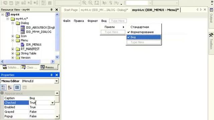Click the Popup property value
This screenshot has height=120, width=214.
pyautogui.click(x=42, y=116)
